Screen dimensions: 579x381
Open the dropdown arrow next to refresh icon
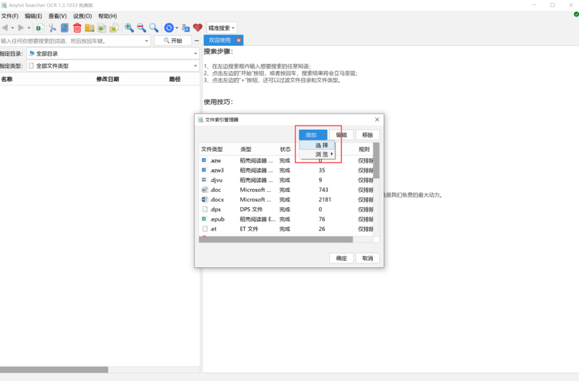click(177, 28)
